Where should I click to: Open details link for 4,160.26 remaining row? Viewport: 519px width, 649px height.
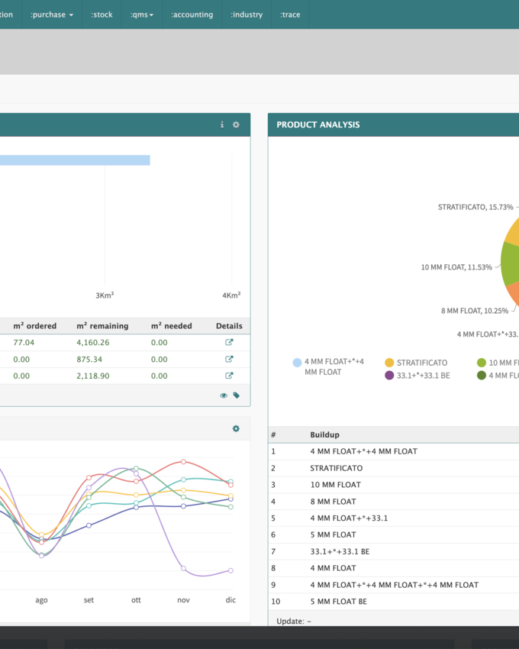(229, 342)
